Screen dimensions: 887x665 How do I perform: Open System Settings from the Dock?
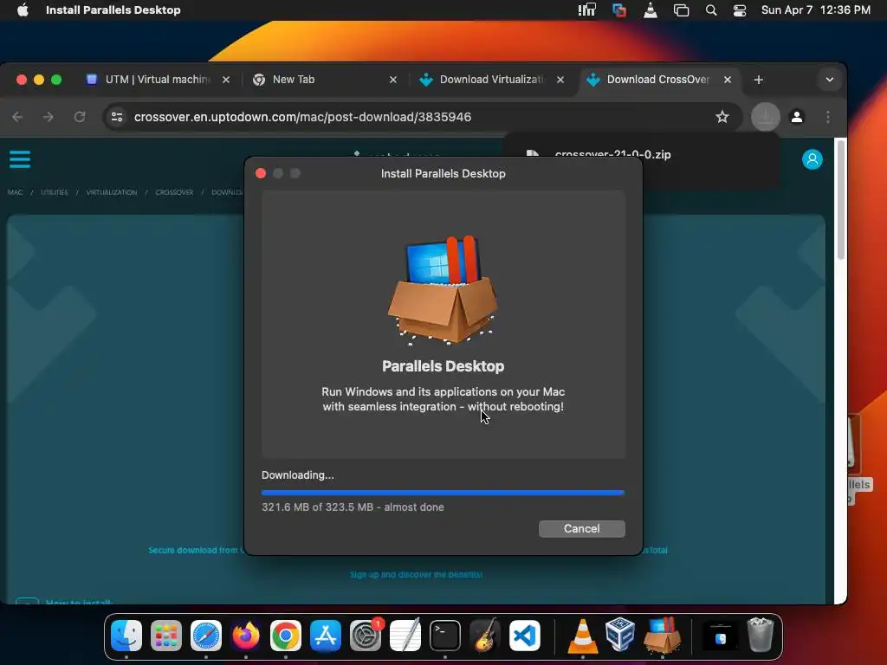(x=366, y=636)
